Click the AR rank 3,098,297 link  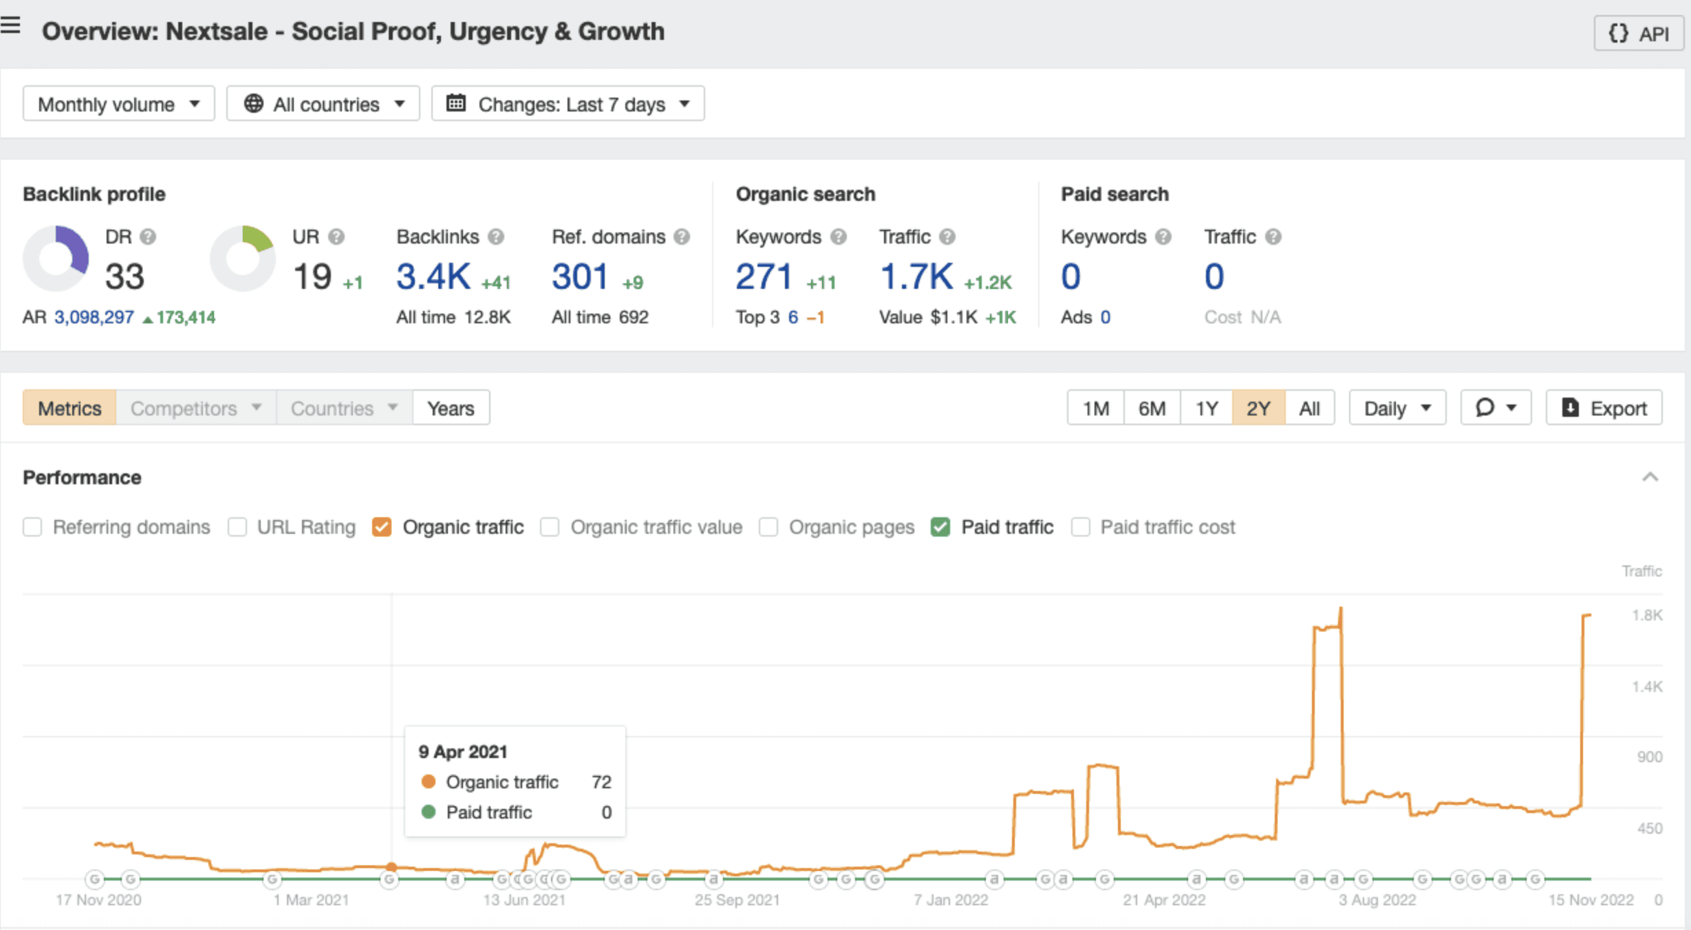[93, 317]
